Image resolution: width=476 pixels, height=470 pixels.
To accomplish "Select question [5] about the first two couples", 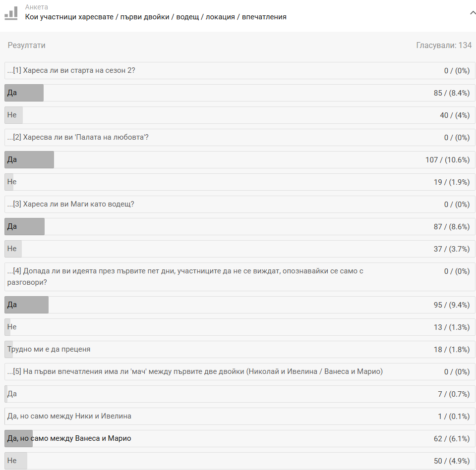I will point(194,371).
